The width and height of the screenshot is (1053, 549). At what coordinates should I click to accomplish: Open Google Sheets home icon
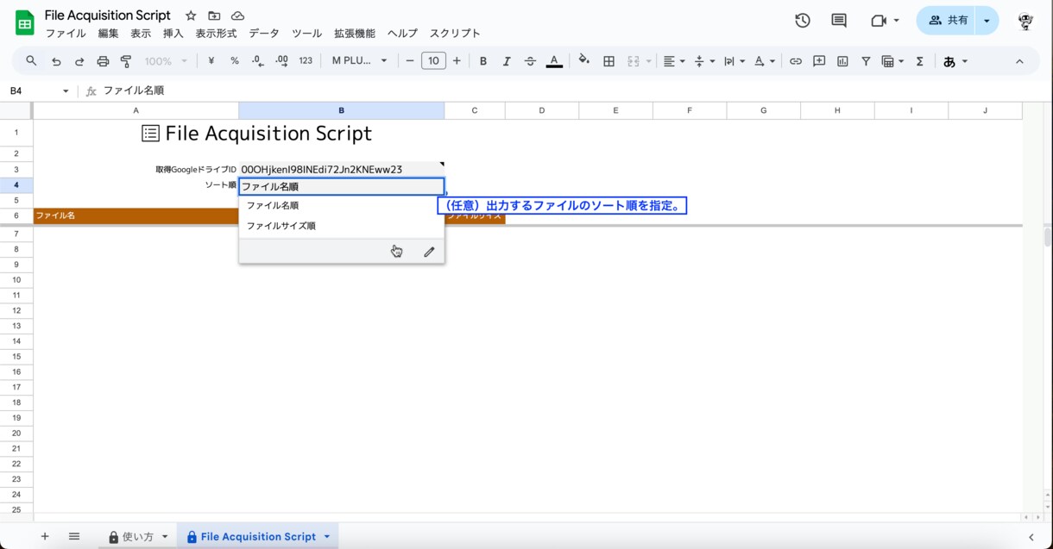click(x=24, y=23)
